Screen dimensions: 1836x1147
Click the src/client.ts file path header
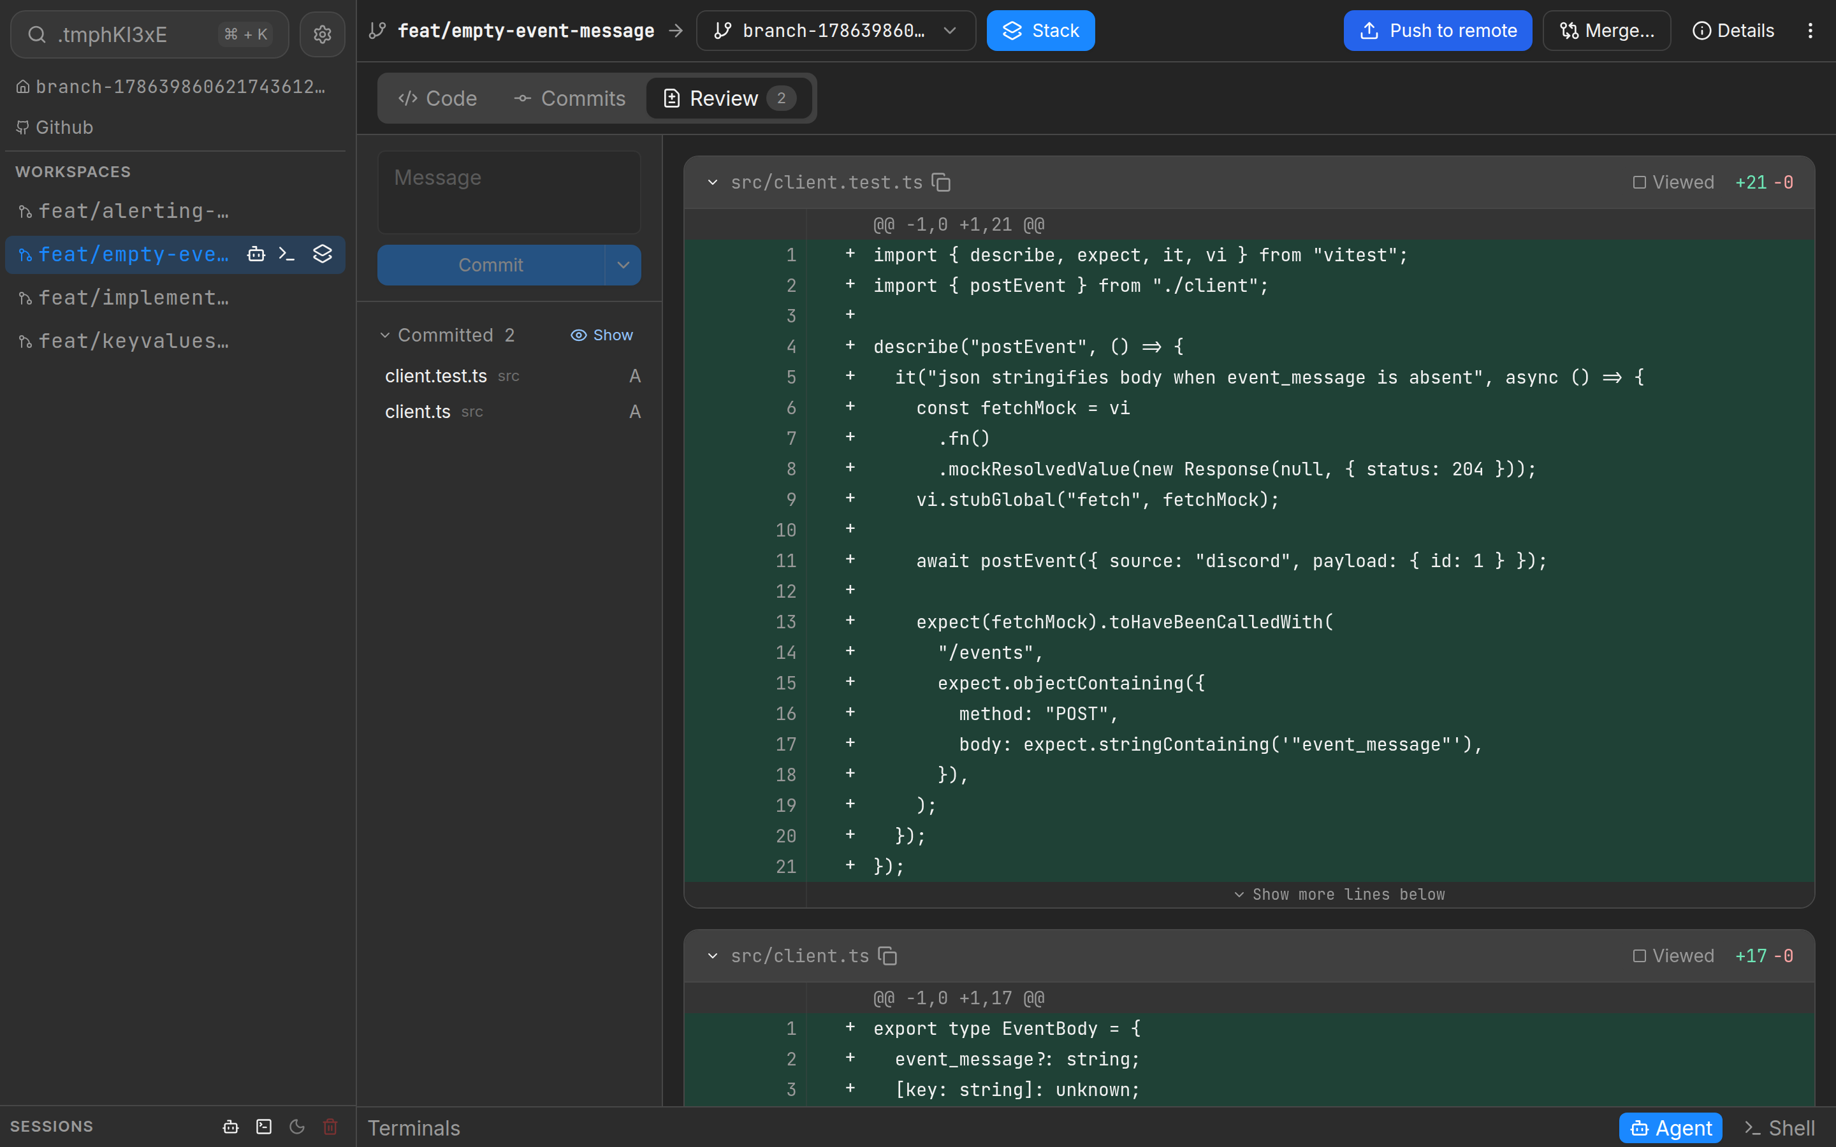799,956
